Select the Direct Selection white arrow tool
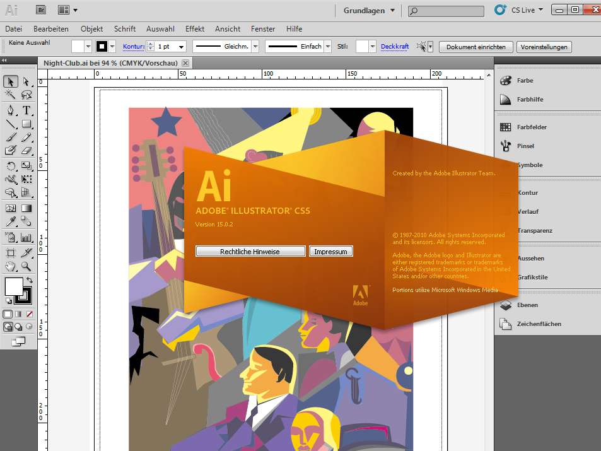Viewport: 601px width, 451px height. 26,81
